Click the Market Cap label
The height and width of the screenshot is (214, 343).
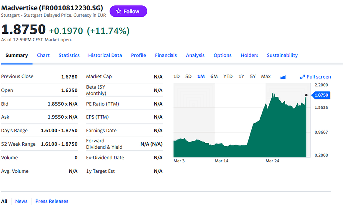coord(99,77)
